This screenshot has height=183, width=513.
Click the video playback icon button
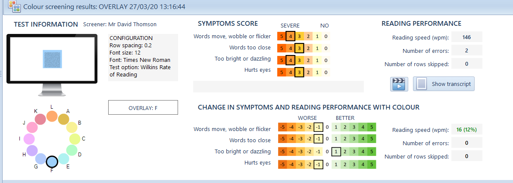click(399, 84)
